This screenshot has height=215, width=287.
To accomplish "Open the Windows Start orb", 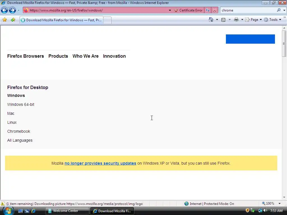I will pos(8,211).
